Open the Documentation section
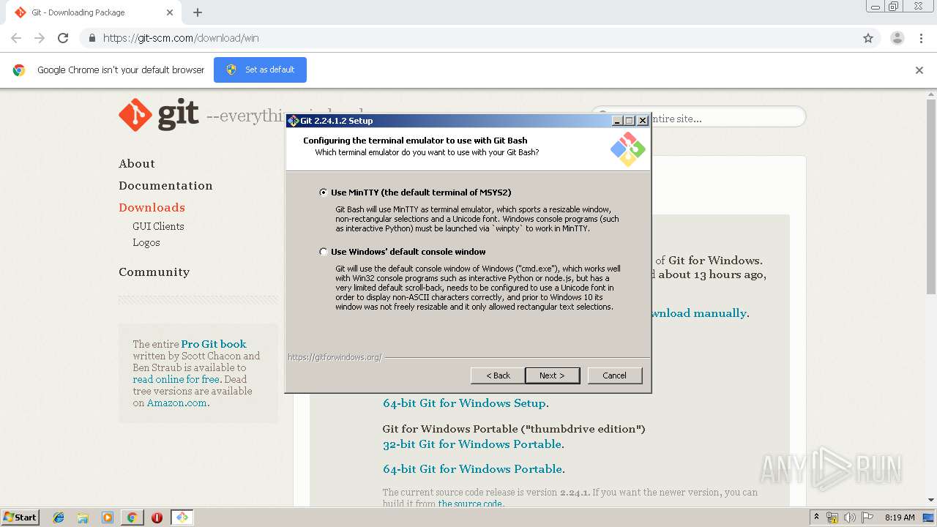 [165, 186]
